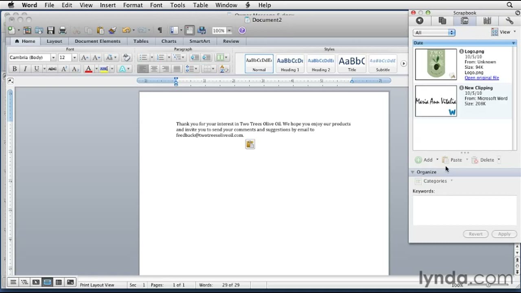Increase indent of the paragraph
The height and width of the screenshot is (293, 521).
coord(206,57)
